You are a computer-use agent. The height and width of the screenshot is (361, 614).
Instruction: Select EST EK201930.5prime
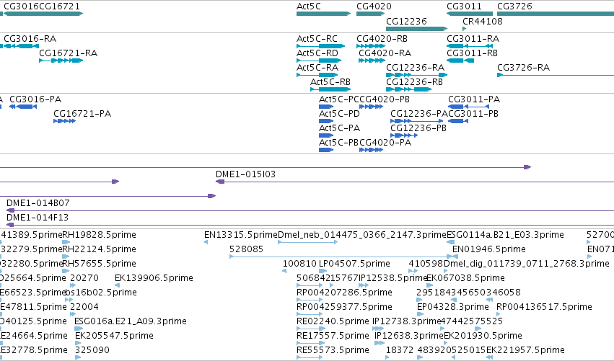pos(447,344)
